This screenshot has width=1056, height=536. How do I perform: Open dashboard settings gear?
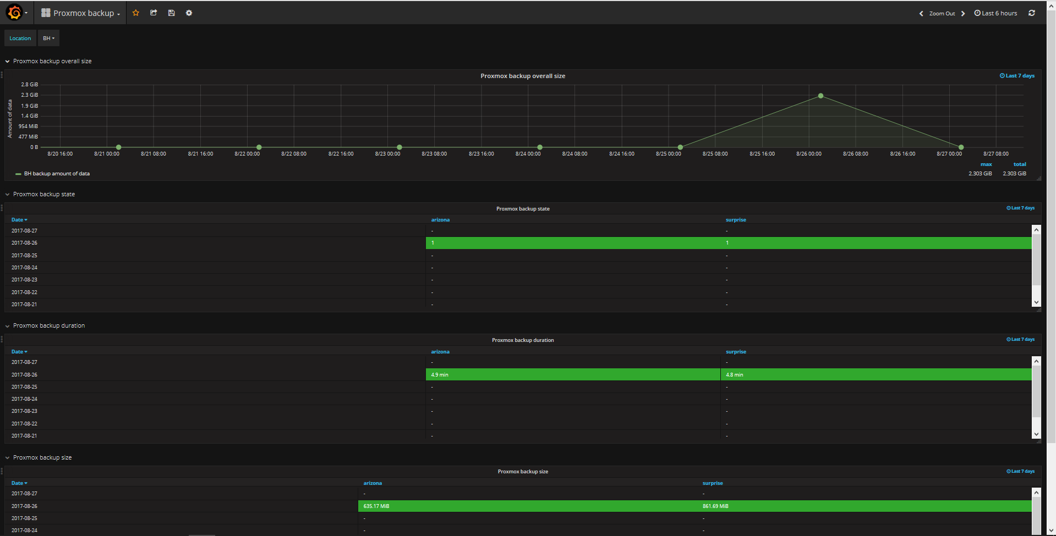coord(189,13)
